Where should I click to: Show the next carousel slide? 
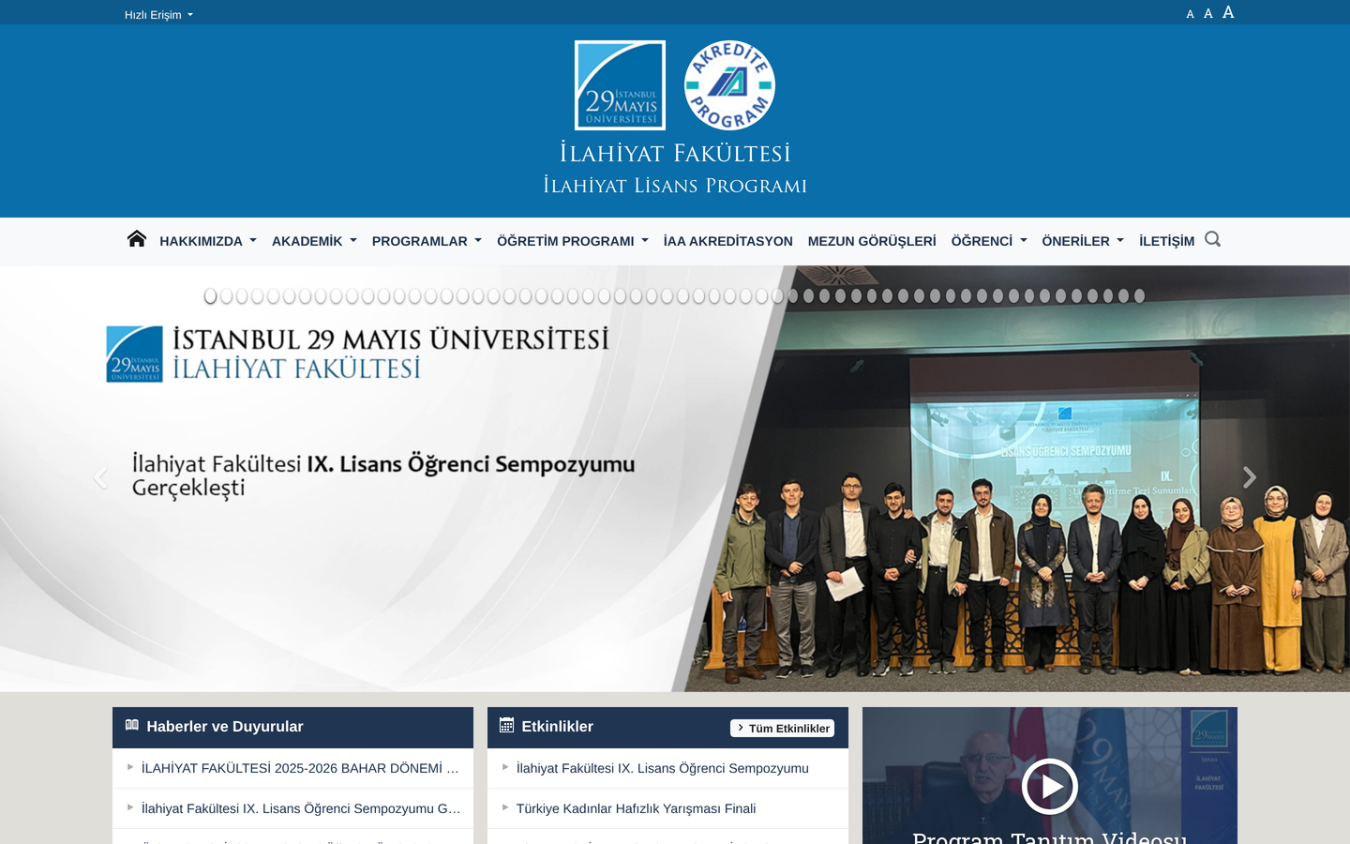point(1249,477)
